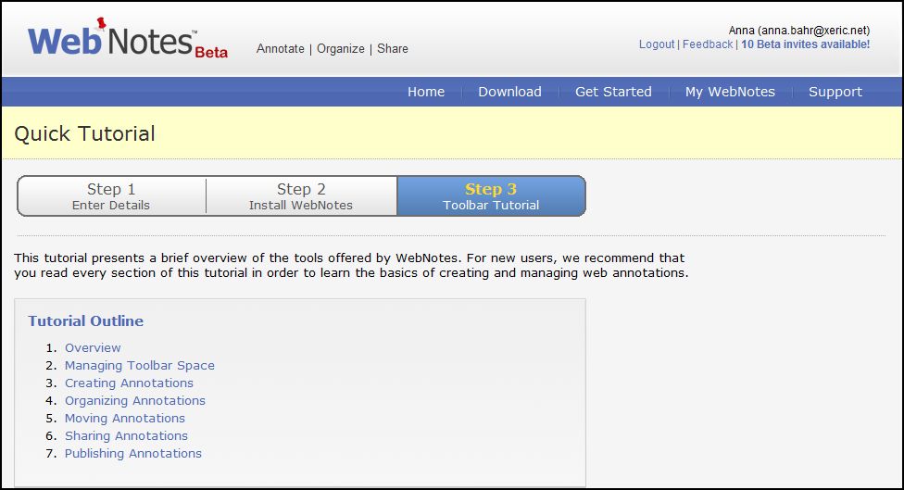Click the Anna (anna.bahr@xeric.net) account text

(x=799, y=31)
